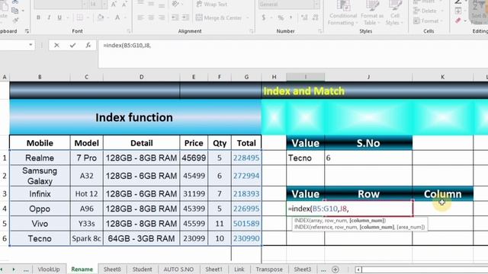
Task: Toggle Wrap Text
Action: tap(212, 5)
